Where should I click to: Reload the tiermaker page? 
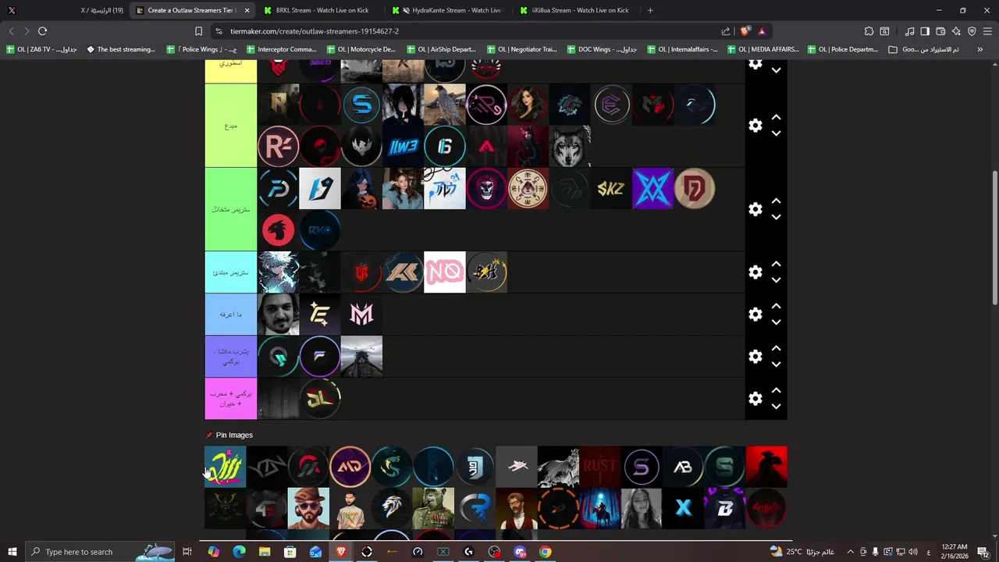pyautogui.click(x=42, y=31)
